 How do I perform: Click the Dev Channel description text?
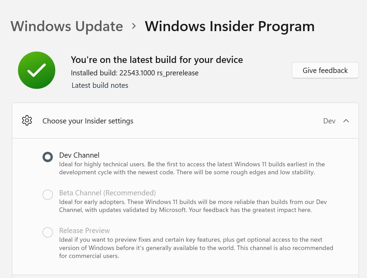[192, 168]
